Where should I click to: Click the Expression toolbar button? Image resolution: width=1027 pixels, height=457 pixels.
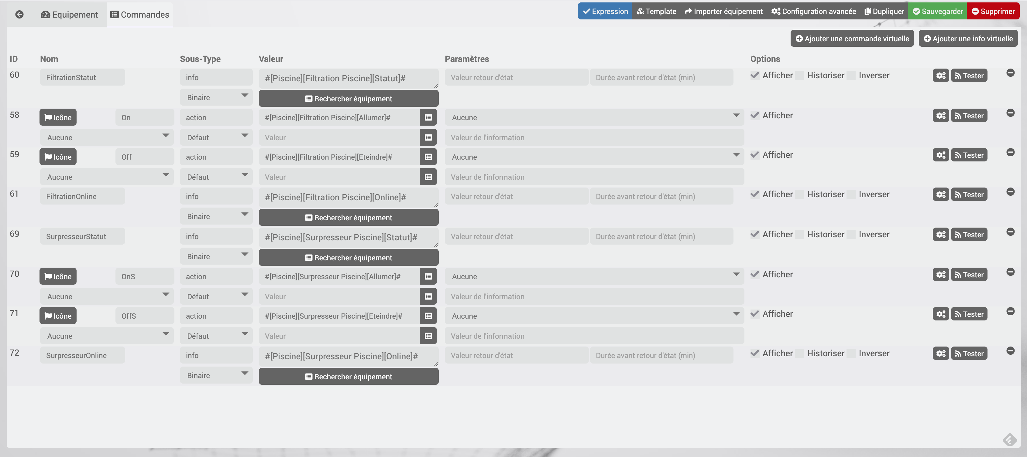click(605, 11)
